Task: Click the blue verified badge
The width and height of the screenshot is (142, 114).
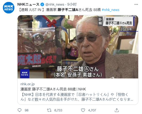Action: click(42, 4)
